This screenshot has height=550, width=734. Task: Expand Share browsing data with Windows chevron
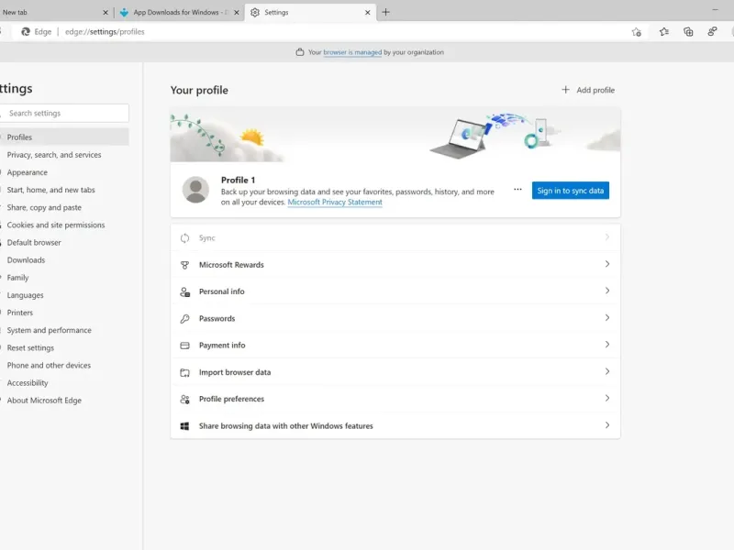(607, 425)
